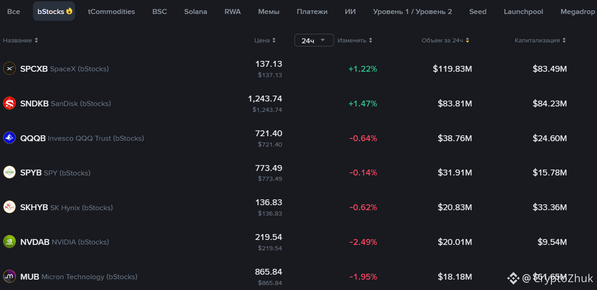Viewport: 597px width, 290px height.
Task: Click the -0.64% change value
Action: tap(363, 138)
